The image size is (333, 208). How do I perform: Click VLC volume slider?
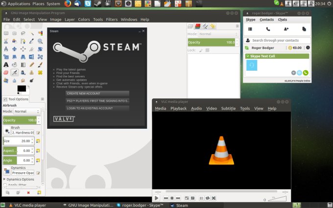(277, 199)
